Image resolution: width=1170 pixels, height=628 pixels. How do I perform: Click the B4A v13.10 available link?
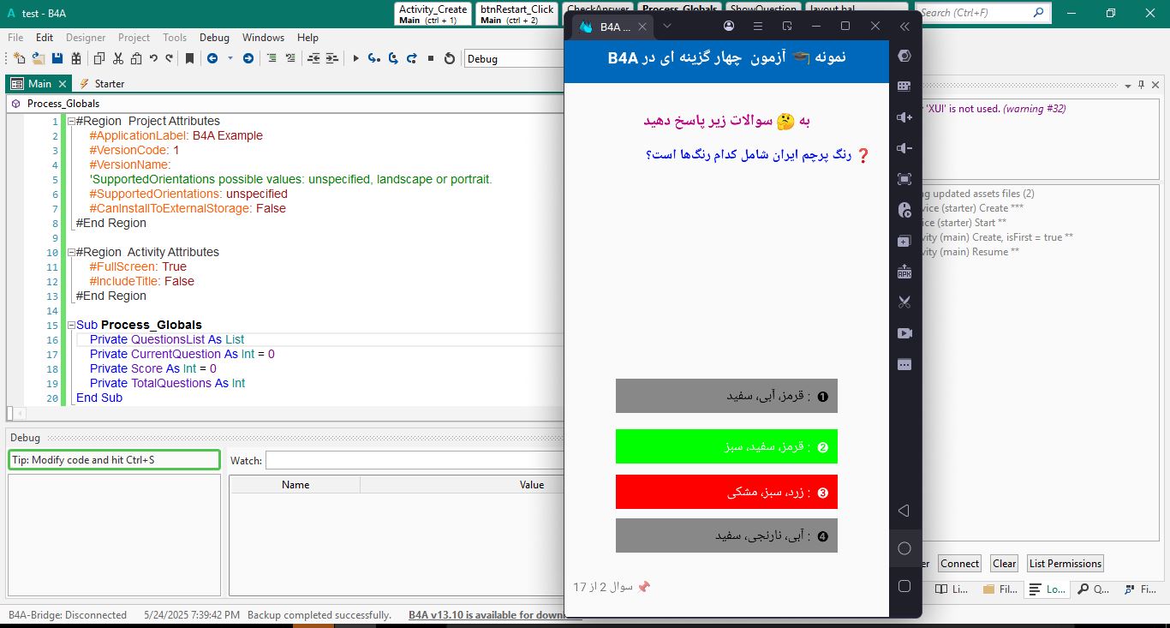[x=495, y=614]
